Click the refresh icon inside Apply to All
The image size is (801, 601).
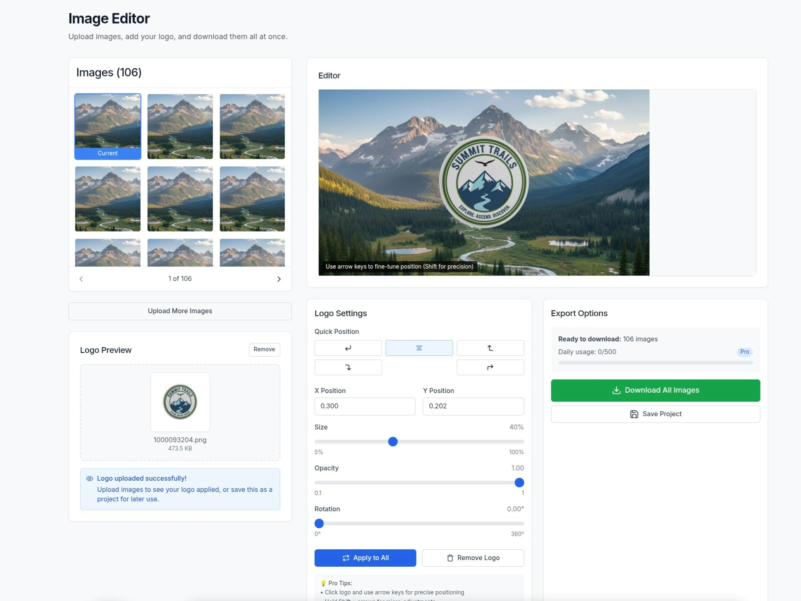(346, 558)
